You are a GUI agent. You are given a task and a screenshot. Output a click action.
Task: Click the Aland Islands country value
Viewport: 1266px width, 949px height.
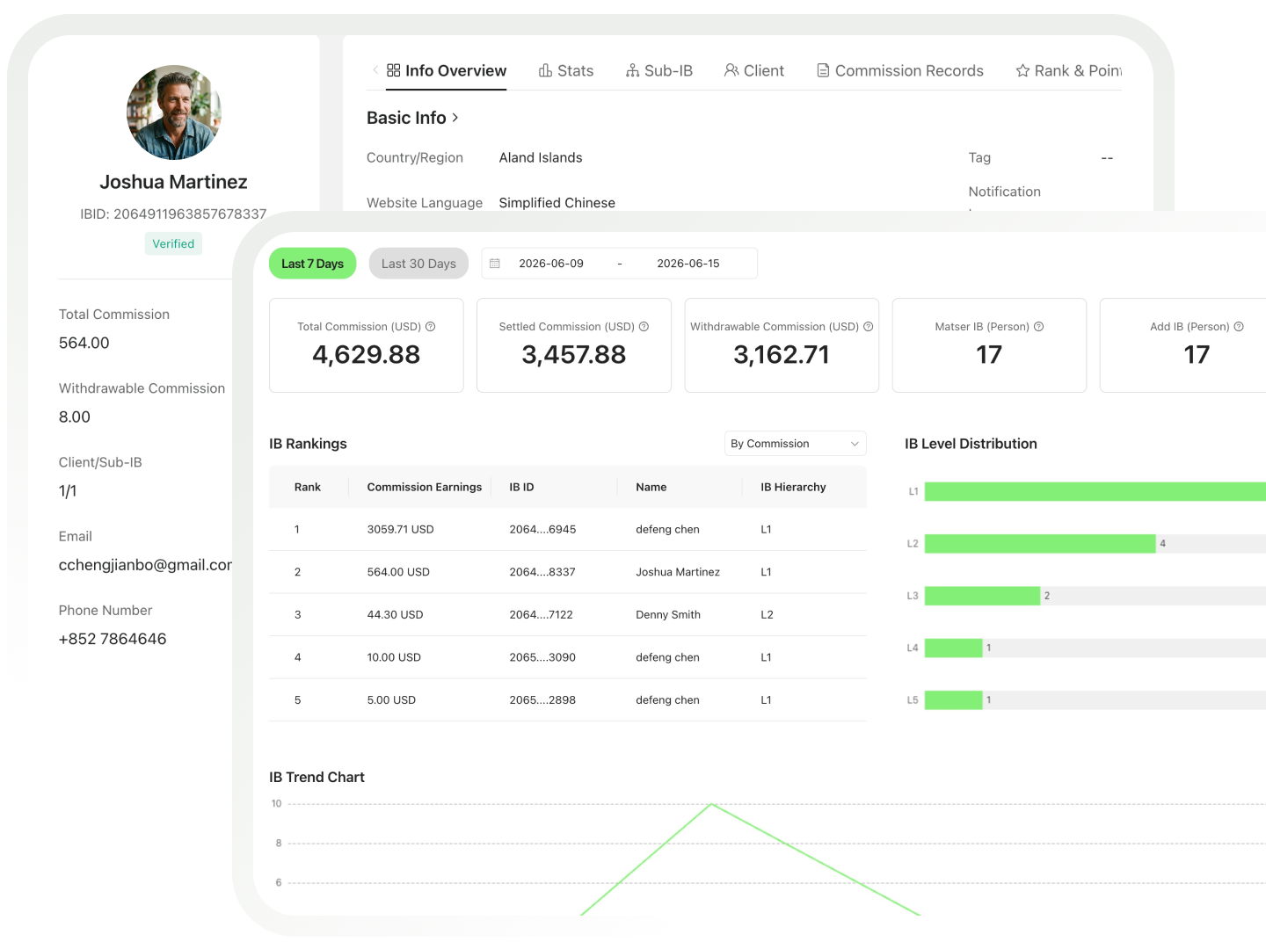pyautogui.click(x=541, y=157)
